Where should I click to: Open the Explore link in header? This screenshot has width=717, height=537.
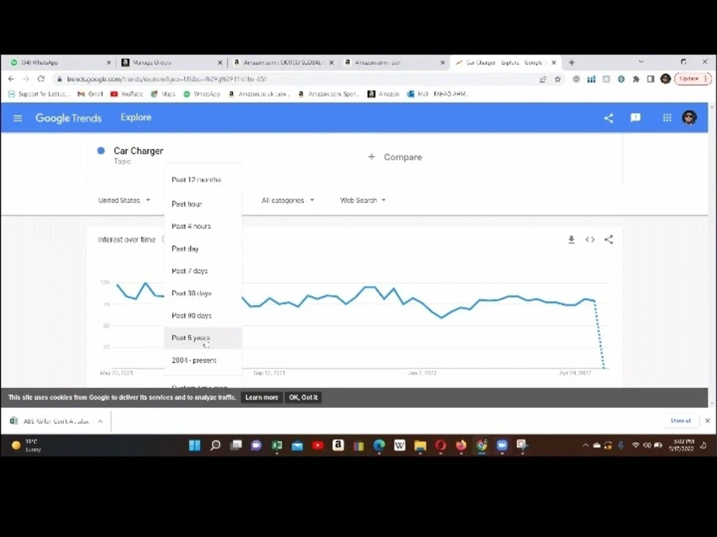coord(136,117)
